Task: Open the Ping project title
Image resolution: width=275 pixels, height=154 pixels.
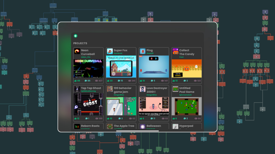Action: [150, 50]
